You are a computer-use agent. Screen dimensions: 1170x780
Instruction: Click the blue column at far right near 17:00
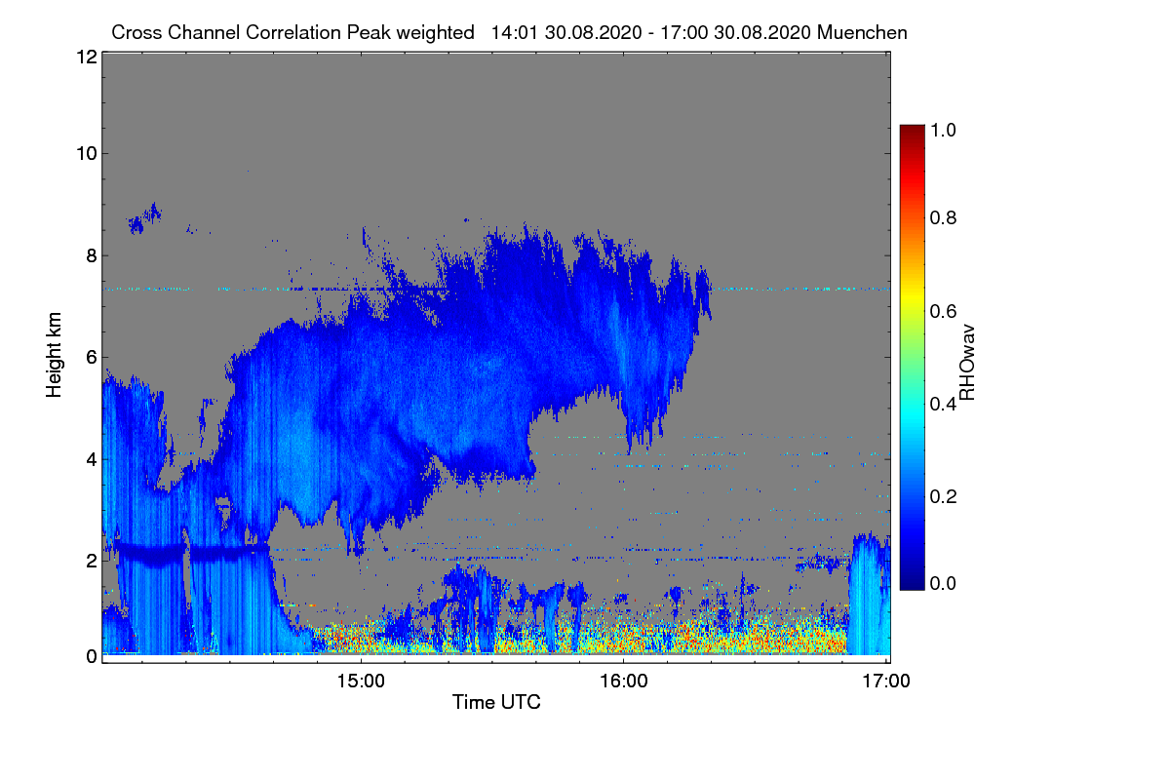click(870, 595)
